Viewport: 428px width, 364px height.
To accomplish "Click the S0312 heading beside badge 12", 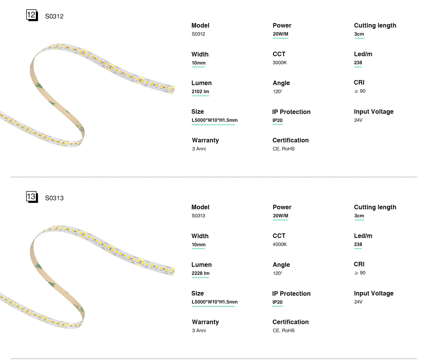I will coord(54,16).
